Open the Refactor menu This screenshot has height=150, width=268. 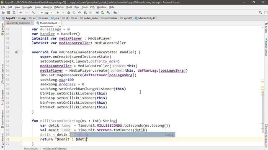point(59,7)
